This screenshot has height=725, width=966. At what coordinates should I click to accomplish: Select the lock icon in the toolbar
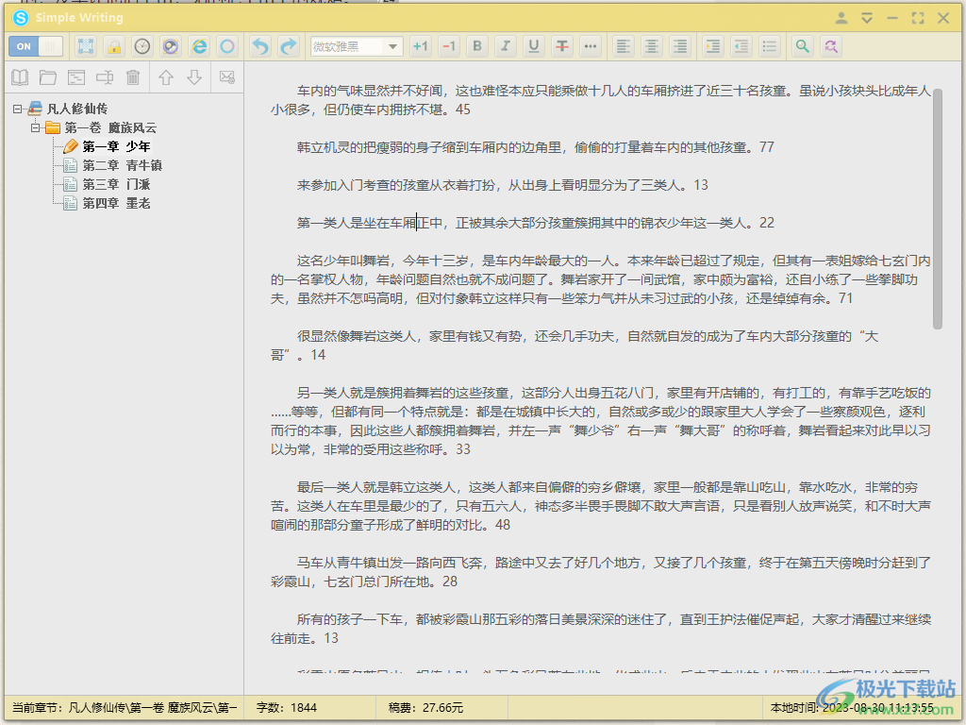pos(113,45)
